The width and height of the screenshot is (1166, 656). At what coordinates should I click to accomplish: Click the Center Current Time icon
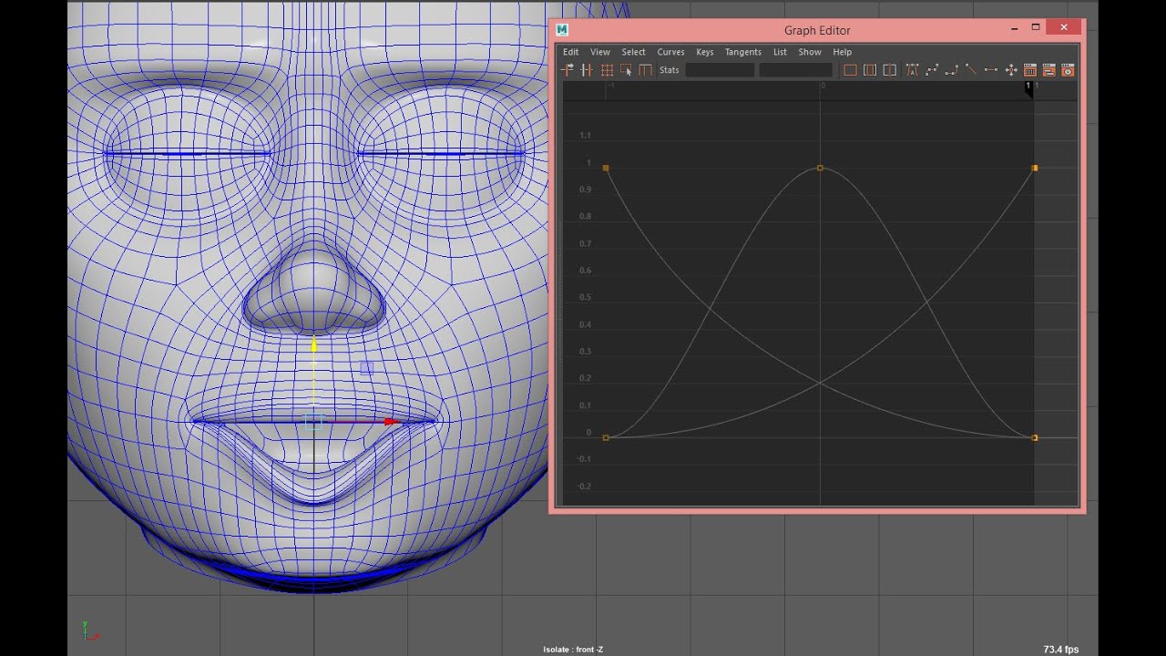pyautogui.click(x=890, y=70)
